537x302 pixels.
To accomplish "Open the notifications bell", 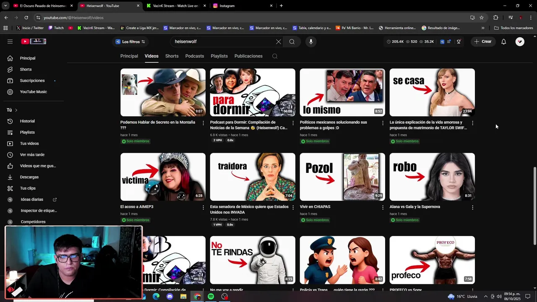I will [504, 42].
